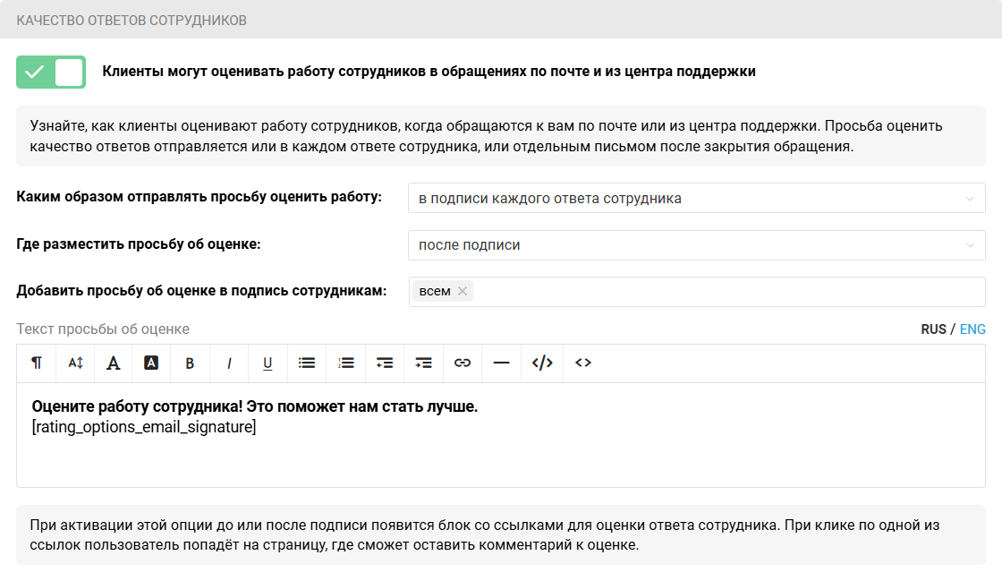Viewport: 1002px width, 581px height.
Task: Insert a horizontal line
Action: coord(502,363)
